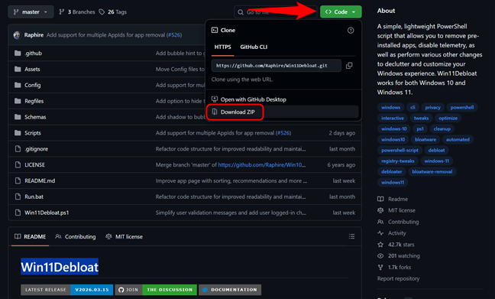Open the Assets folder

(x=32, y=70)
